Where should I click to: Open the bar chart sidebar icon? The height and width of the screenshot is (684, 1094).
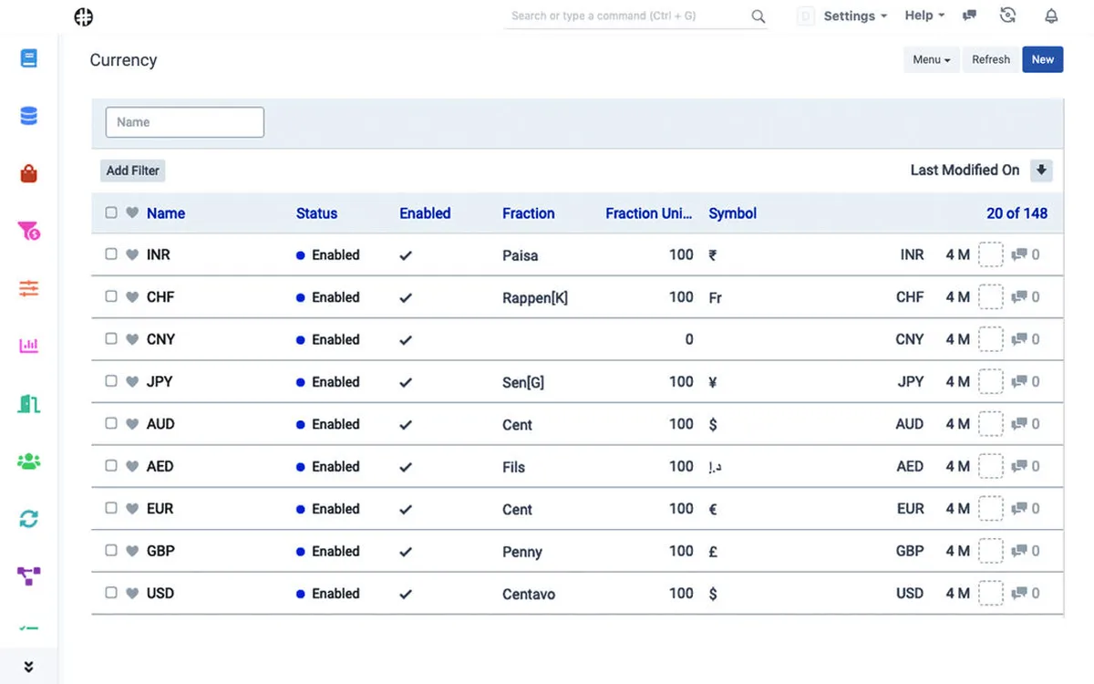pos(28,347)
